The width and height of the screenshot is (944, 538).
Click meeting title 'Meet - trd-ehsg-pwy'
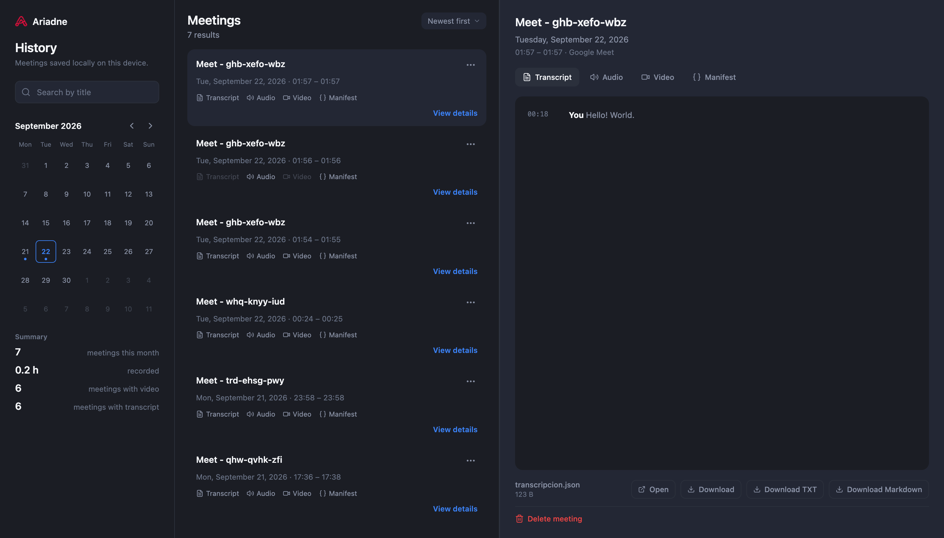(x=240, y=381)
